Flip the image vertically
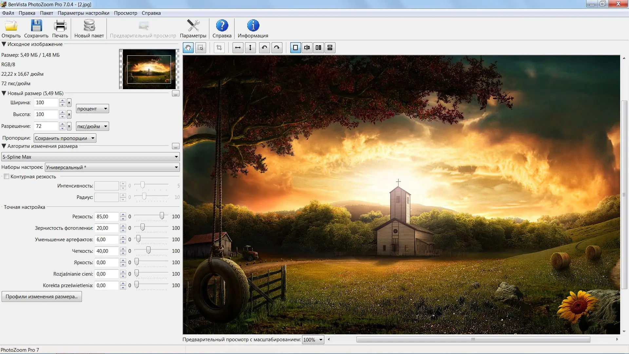This screenshot has width=629, height=354. (250, 48)
